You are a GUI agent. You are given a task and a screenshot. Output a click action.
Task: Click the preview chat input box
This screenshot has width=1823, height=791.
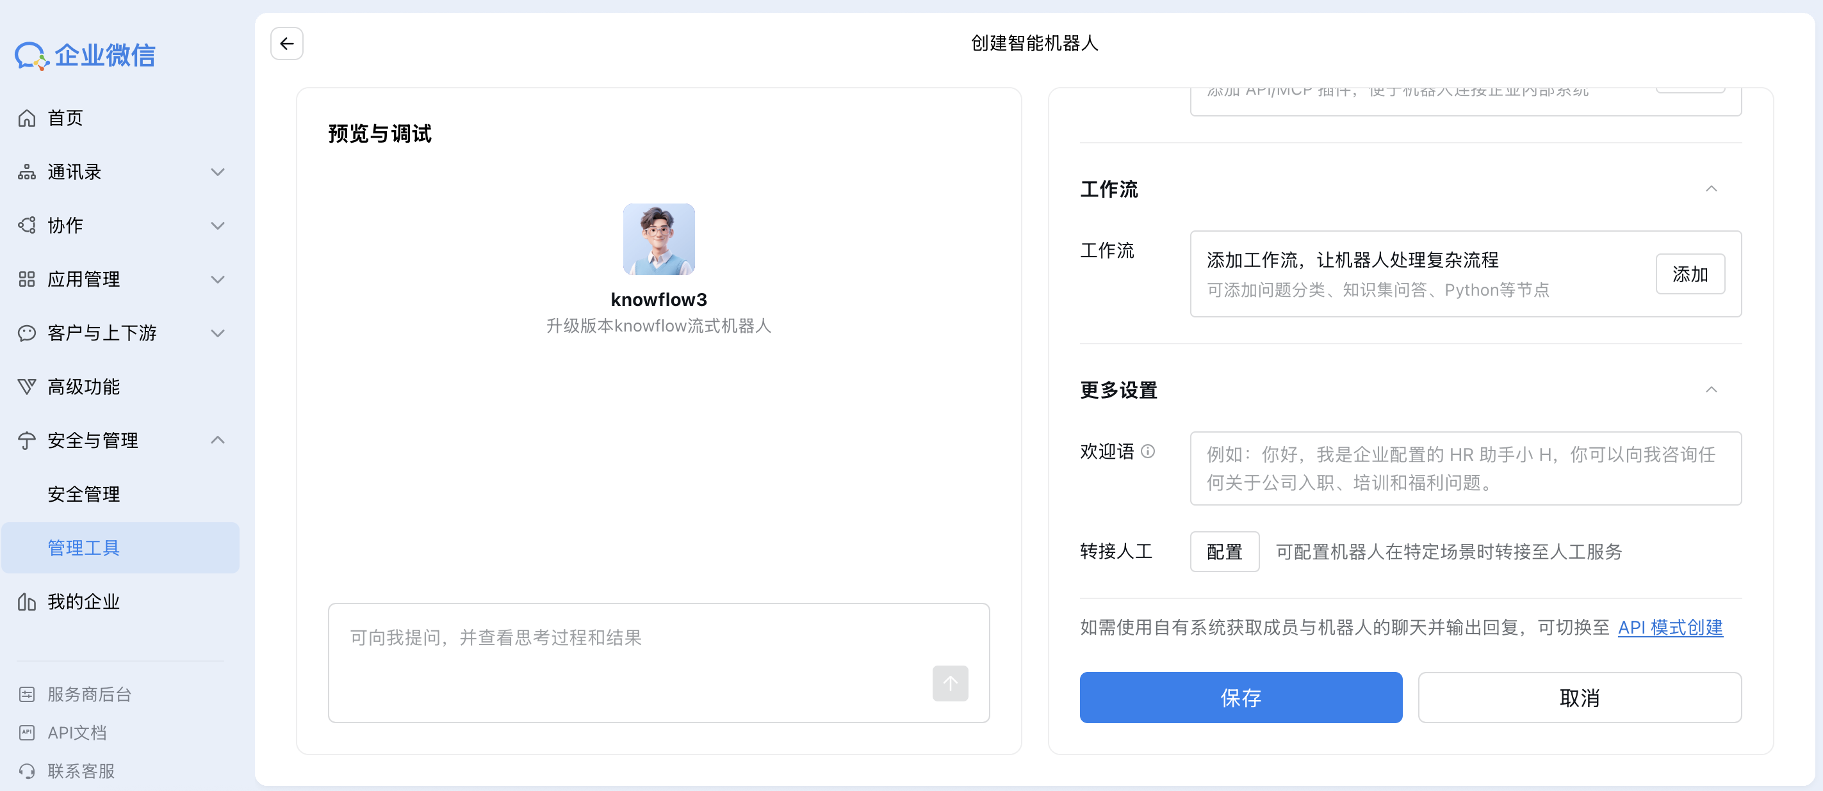659,662
